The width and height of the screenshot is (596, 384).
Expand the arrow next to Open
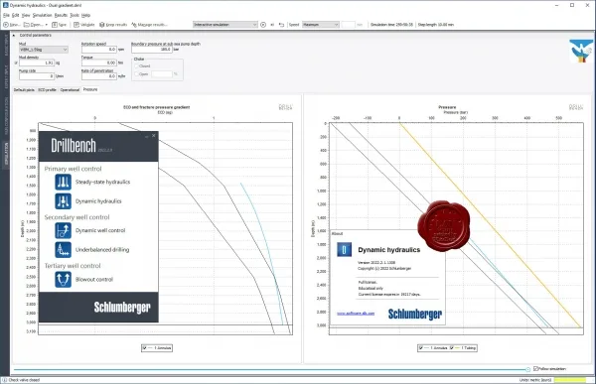[47, 25]
